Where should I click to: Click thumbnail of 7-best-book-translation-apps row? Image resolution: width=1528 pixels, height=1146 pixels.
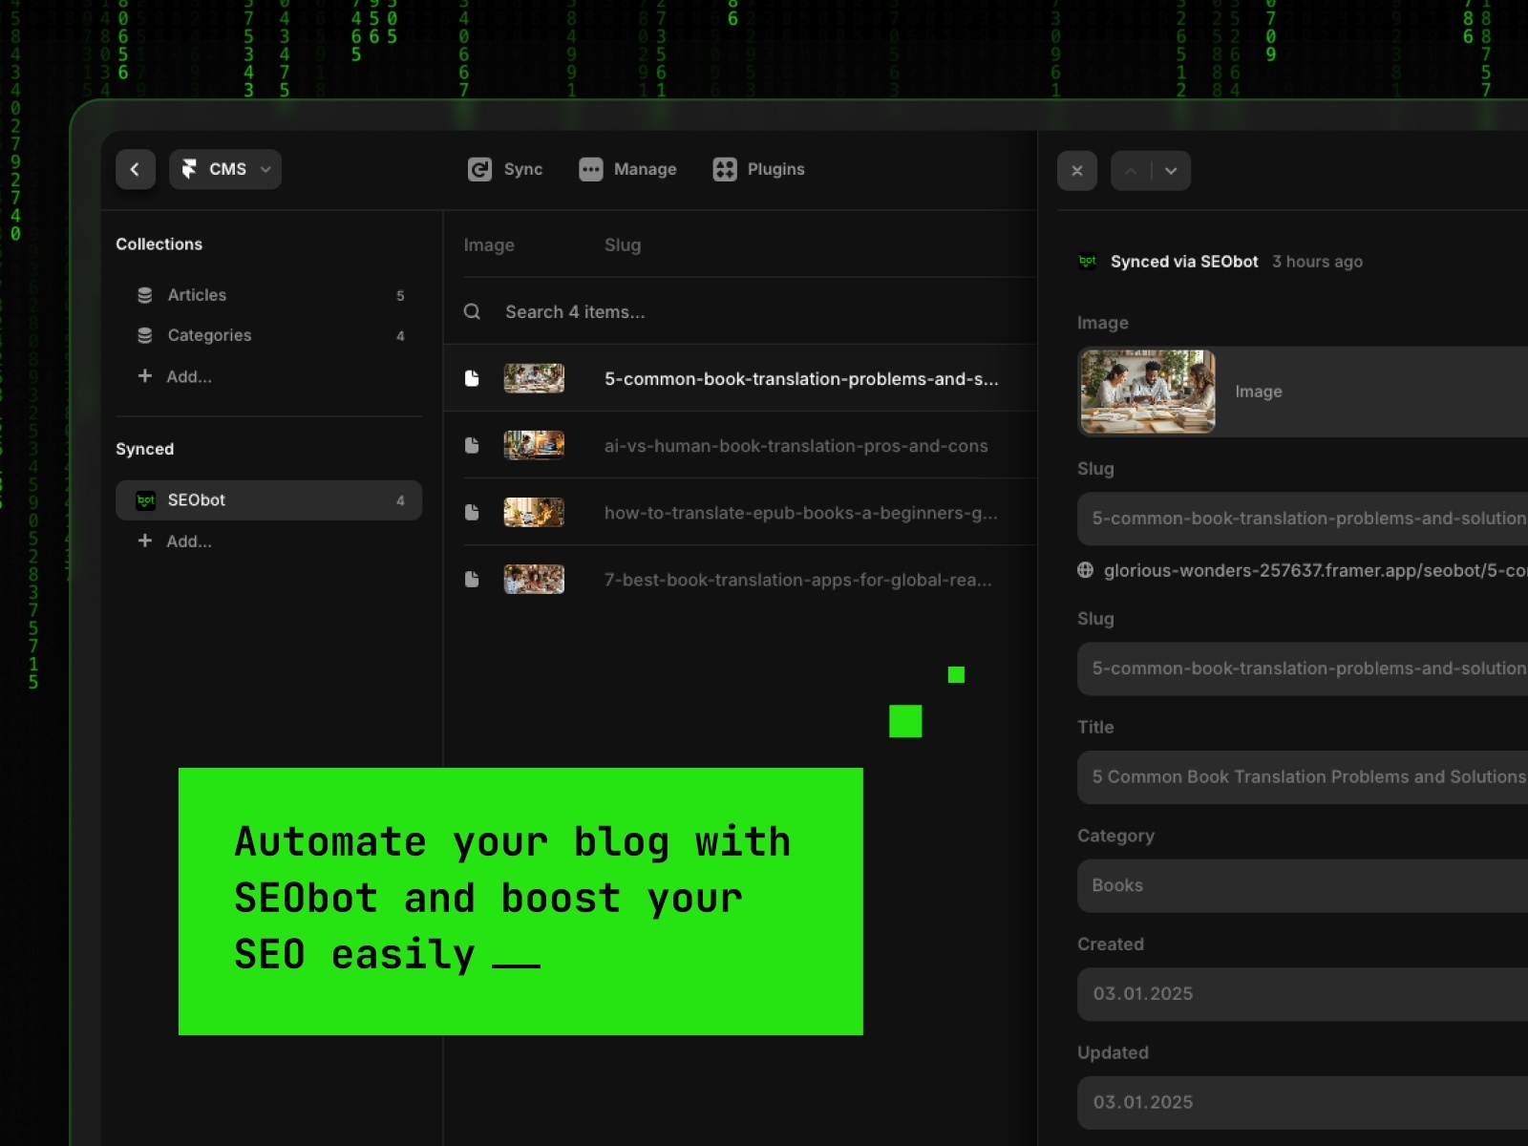click(534, 579)
